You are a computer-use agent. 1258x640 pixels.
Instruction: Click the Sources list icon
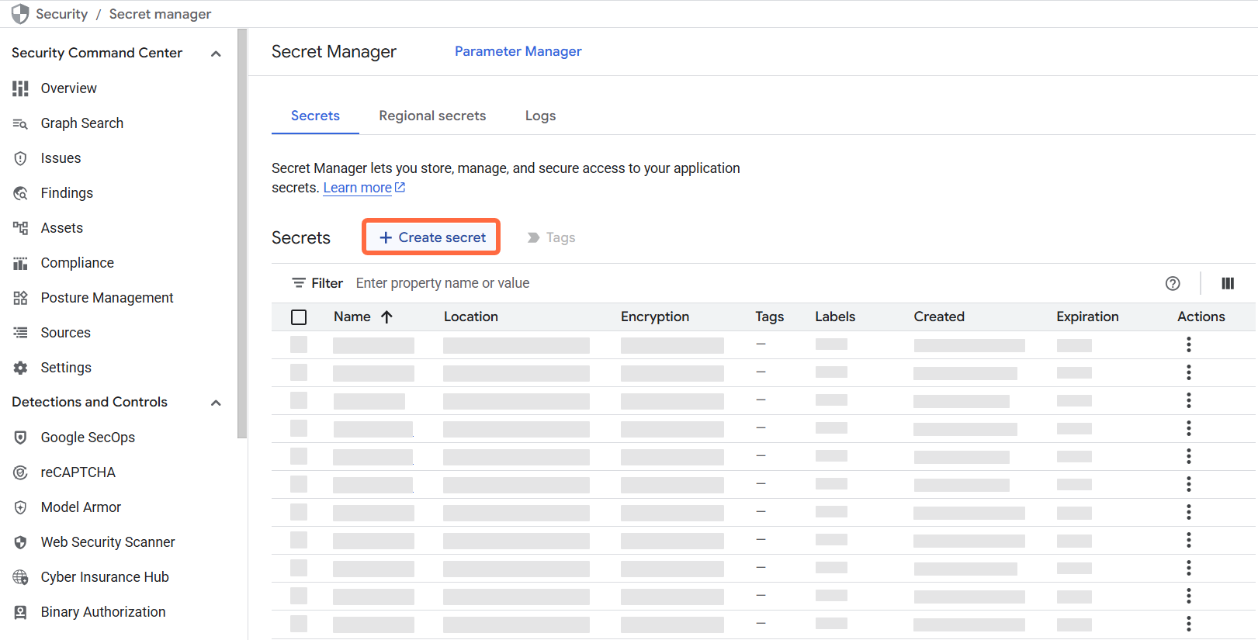click(20, 333)
